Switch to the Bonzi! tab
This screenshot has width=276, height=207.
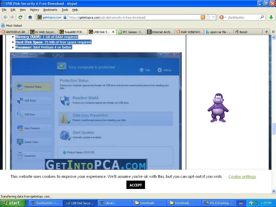point(248,32)
